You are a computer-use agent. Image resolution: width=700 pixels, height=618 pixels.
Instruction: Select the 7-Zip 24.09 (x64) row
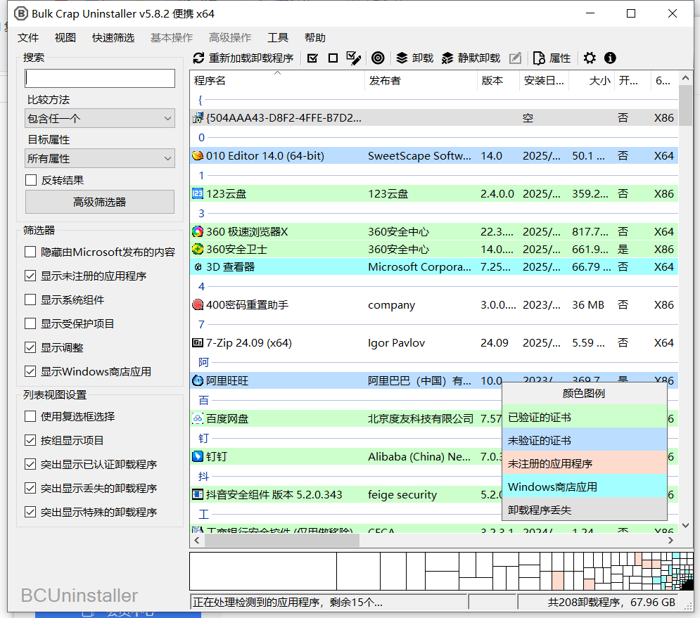tap(434, 342)
